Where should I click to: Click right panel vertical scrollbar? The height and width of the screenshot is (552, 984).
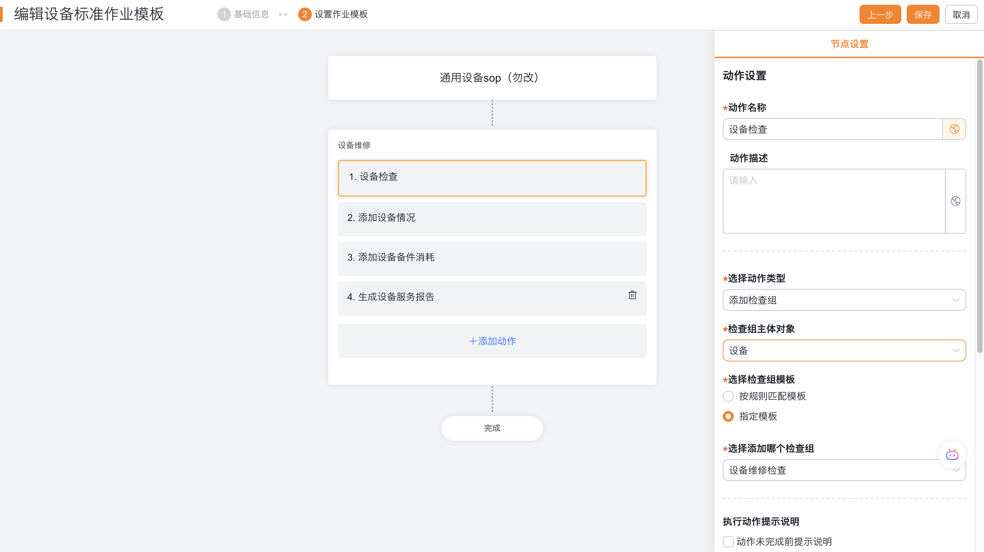[x=980, y=206]
